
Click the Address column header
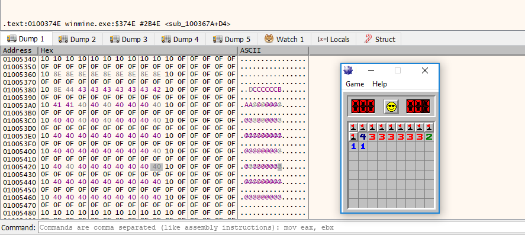click(x=19, y=50)
